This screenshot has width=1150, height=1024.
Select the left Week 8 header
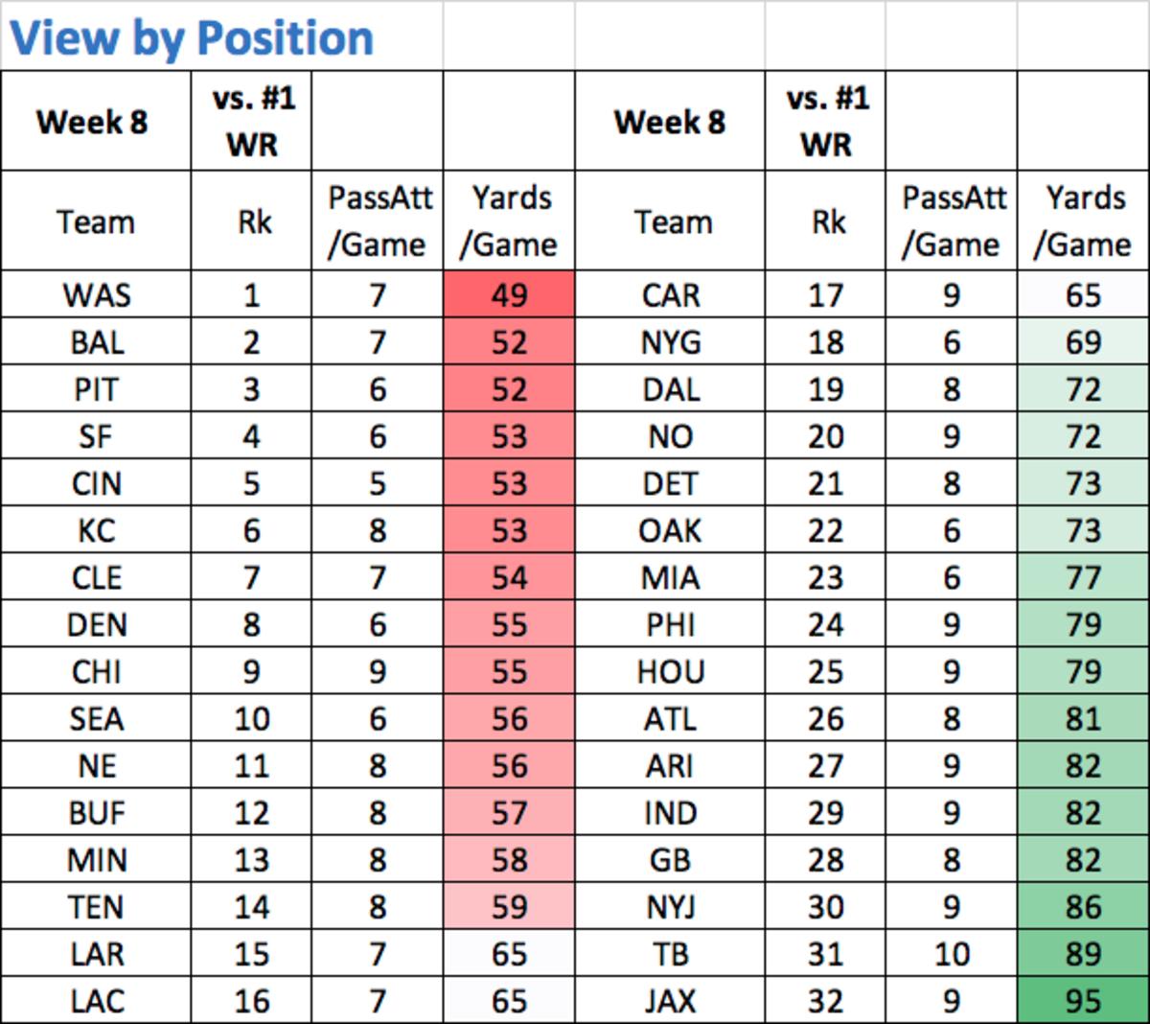92,122
